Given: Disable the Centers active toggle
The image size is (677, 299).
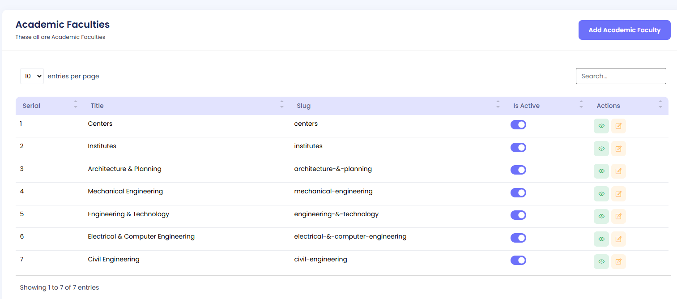Looking at the screenshot, I should (x=518, y=125).
